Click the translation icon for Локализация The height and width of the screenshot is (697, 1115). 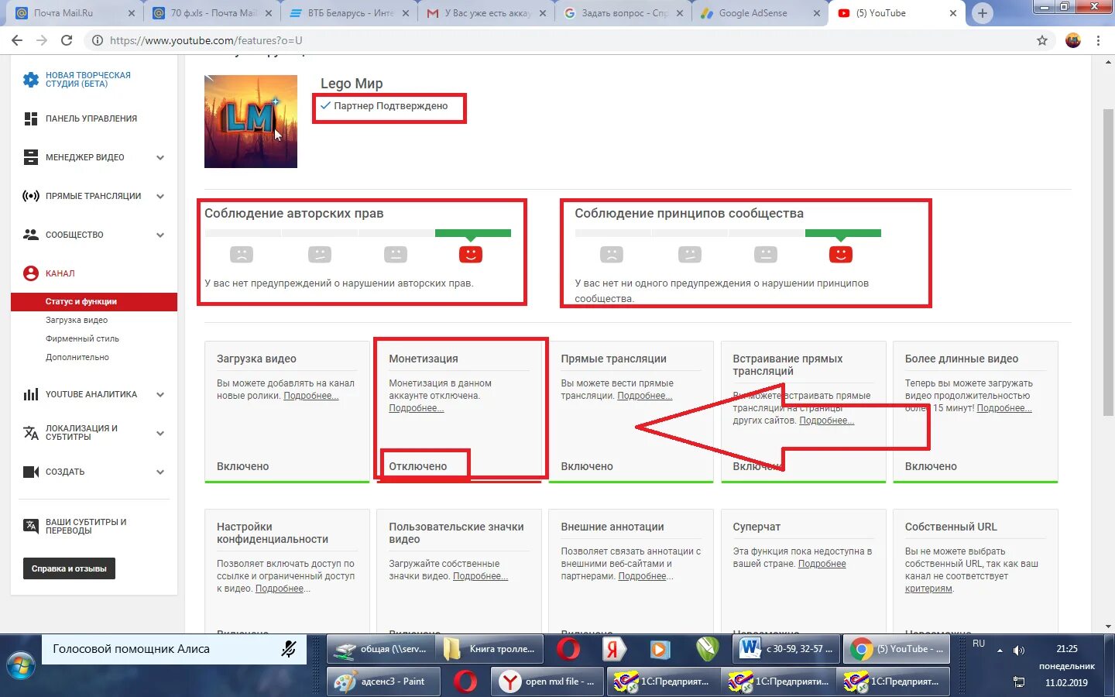(x=31, y=433)
